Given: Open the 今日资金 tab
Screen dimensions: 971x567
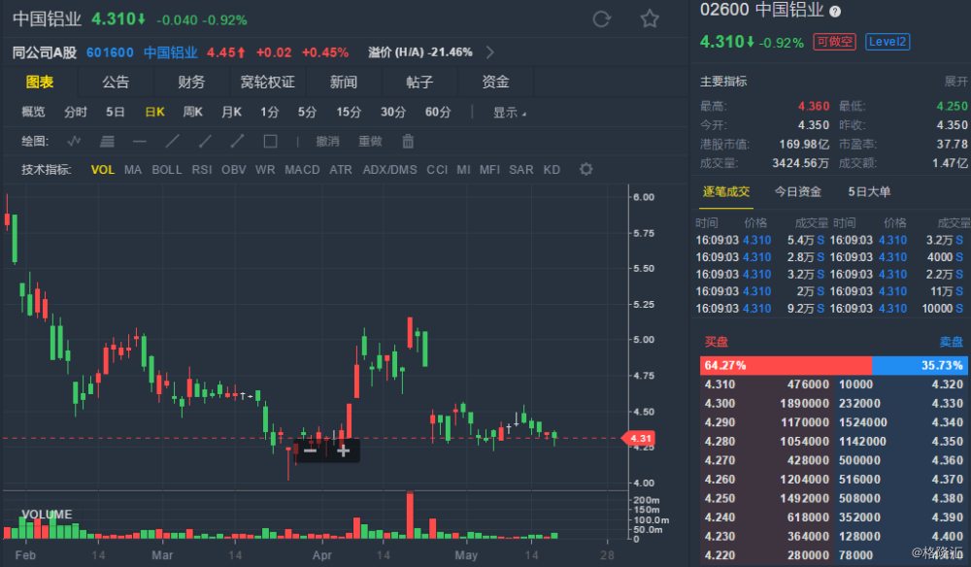Looking at the screenshot, I should click(797, 192).
